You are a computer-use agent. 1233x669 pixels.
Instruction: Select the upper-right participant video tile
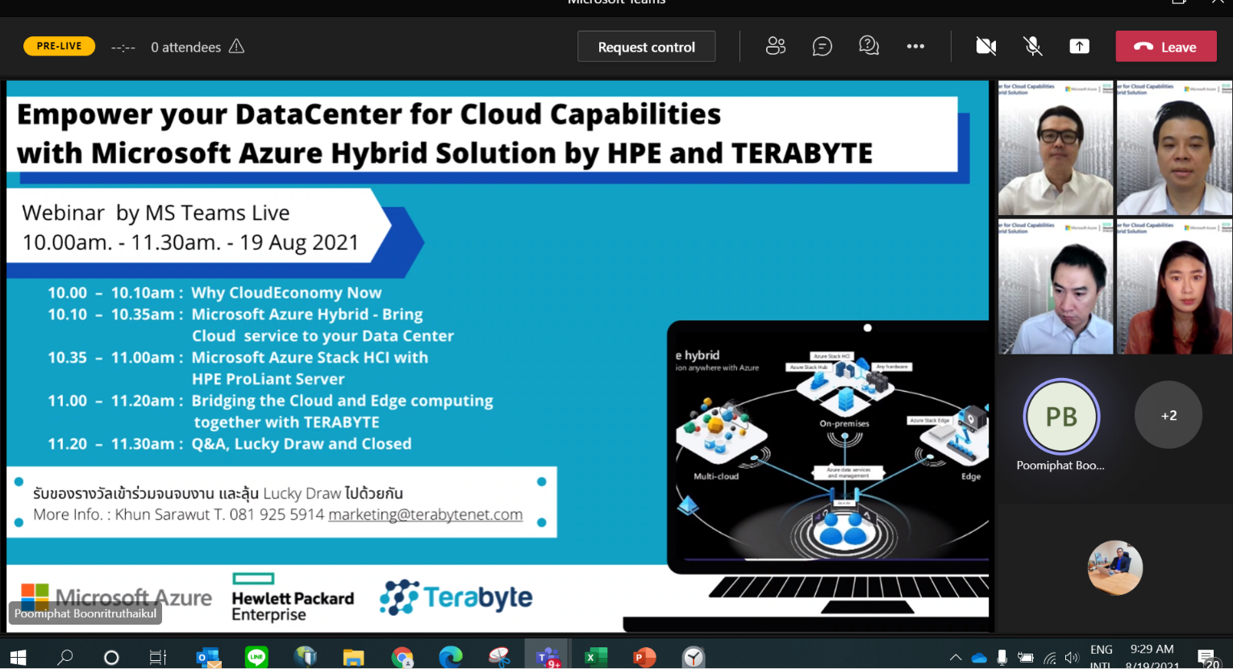(x=1174, y=148)
